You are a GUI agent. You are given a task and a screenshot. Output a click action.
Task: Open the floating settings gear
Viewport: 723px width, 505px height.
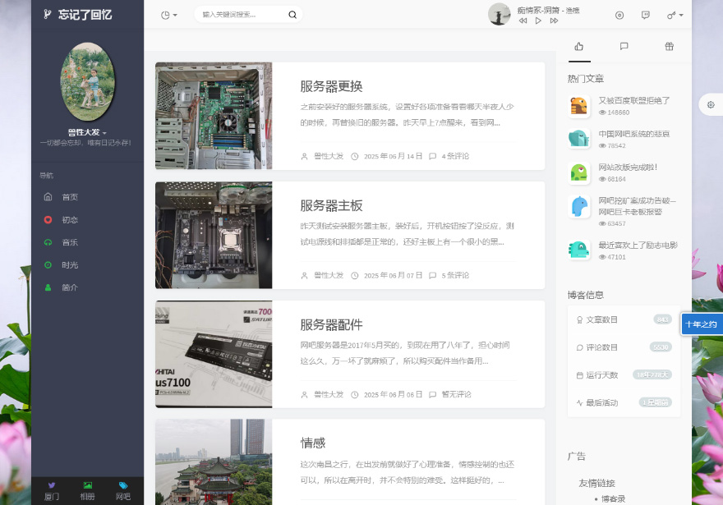[711, 105]
